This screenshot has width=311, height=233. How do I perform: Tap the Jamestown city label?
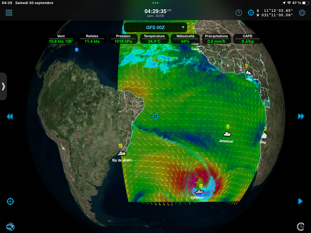[226, 141]
